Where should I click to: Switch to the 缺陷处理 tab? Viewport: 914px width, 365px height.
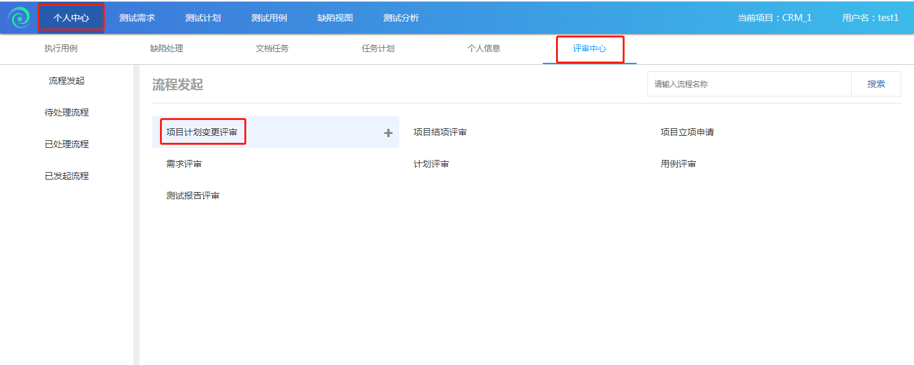[x=166, y=48]
